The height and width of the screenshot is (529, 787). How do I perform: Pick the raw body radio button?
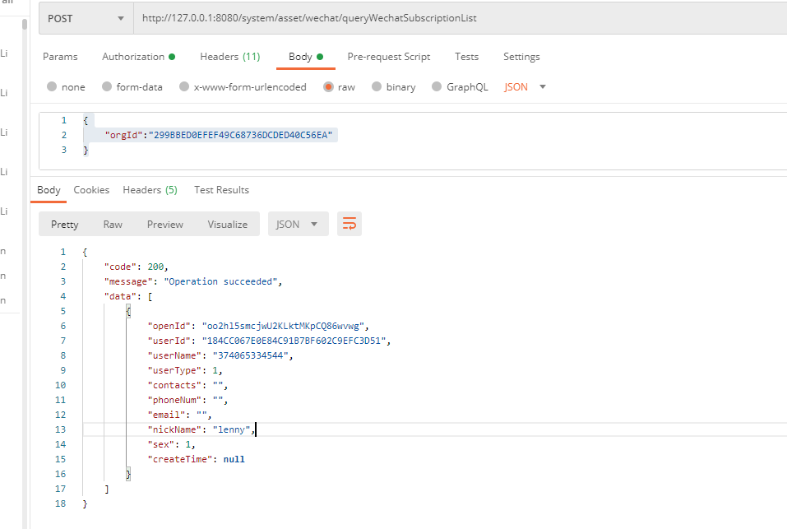(x=329, y=87)
